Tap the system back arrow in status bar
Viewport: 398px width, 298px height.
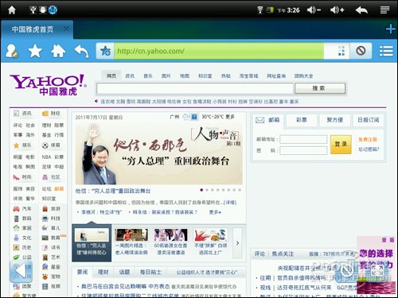(x=361, y=10)
